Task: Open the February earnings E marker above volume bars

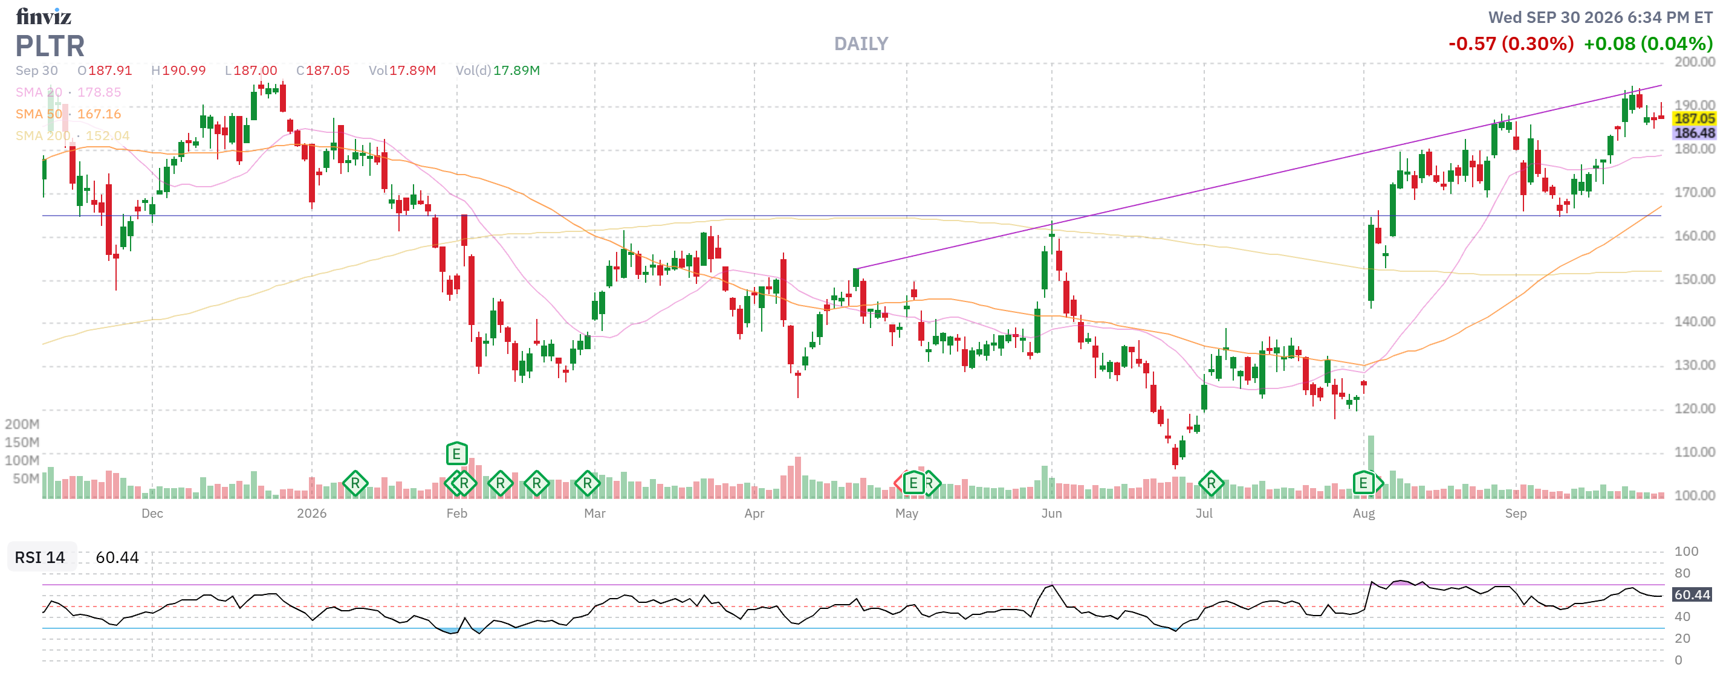Action: [456, 454]
